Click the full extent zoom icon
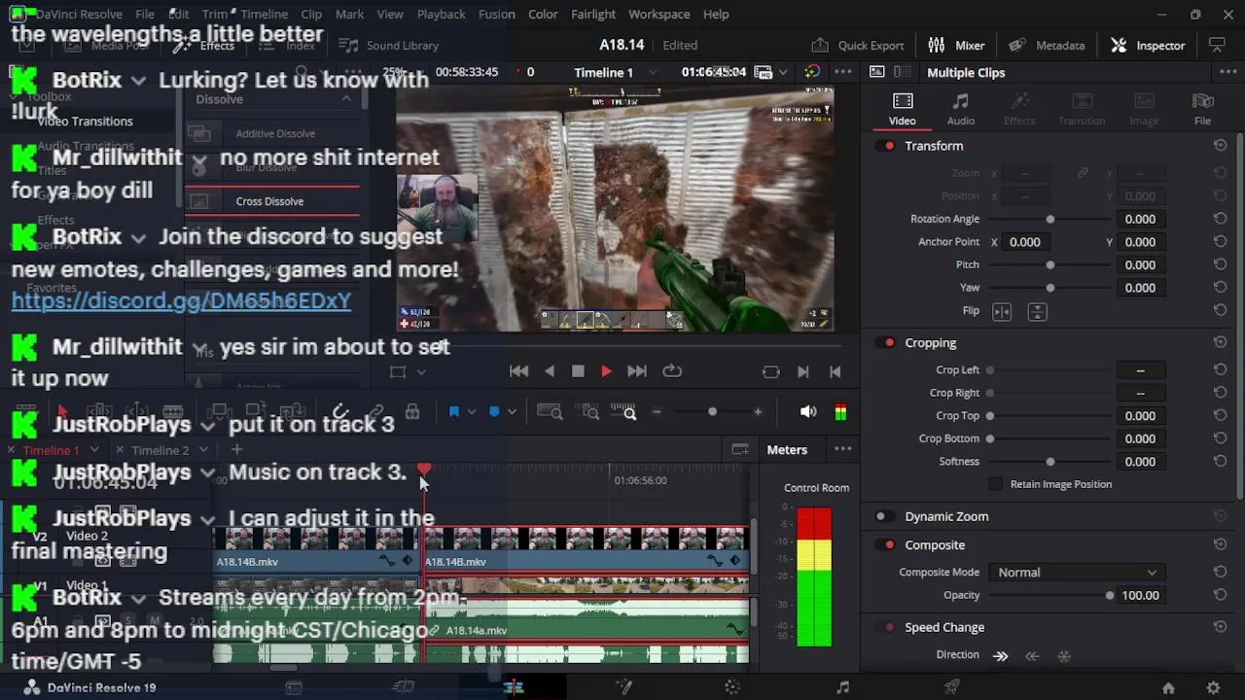 coord(550,412)
